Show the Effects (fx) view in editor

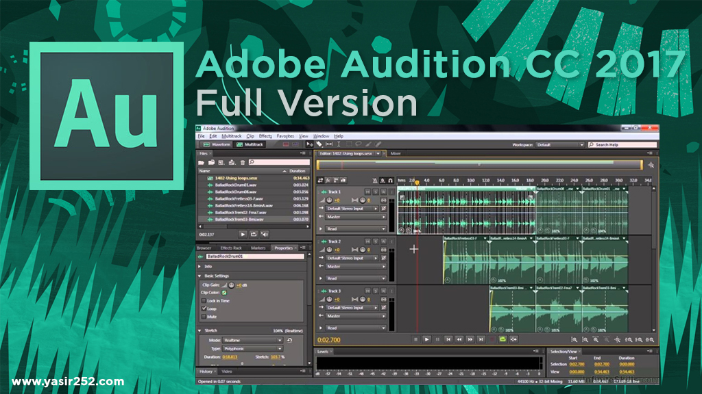[x=328, y=180]
